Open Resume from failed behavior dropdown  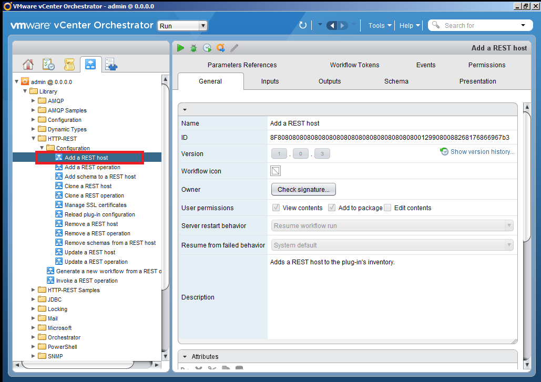pos(392,245)
